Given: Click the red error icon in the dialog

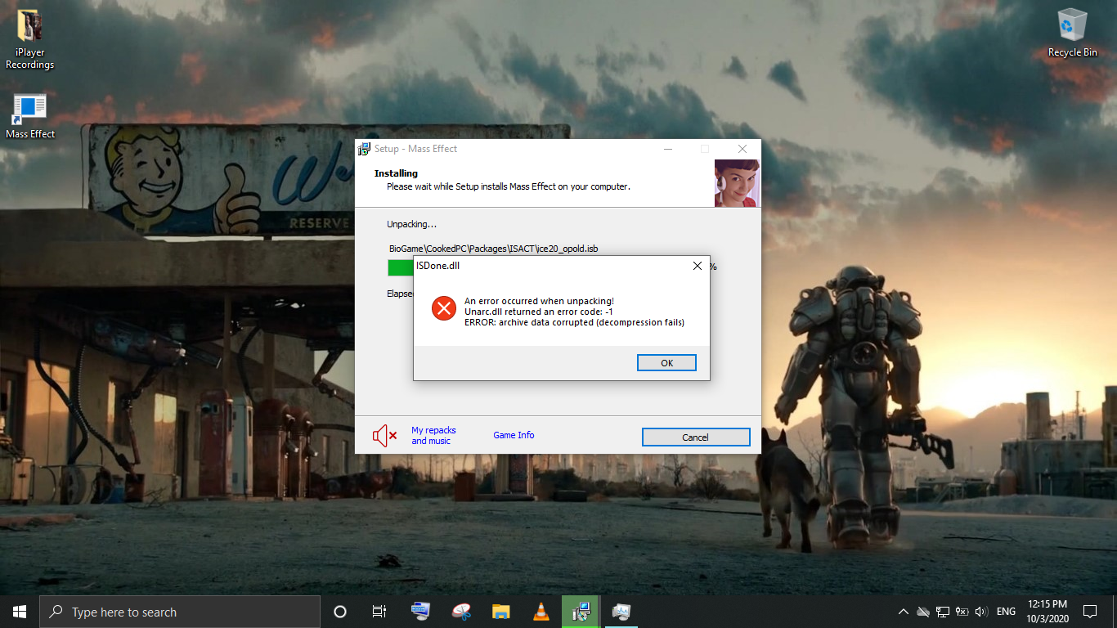Looking at the screenshot, I should click(x=444, y=308).
